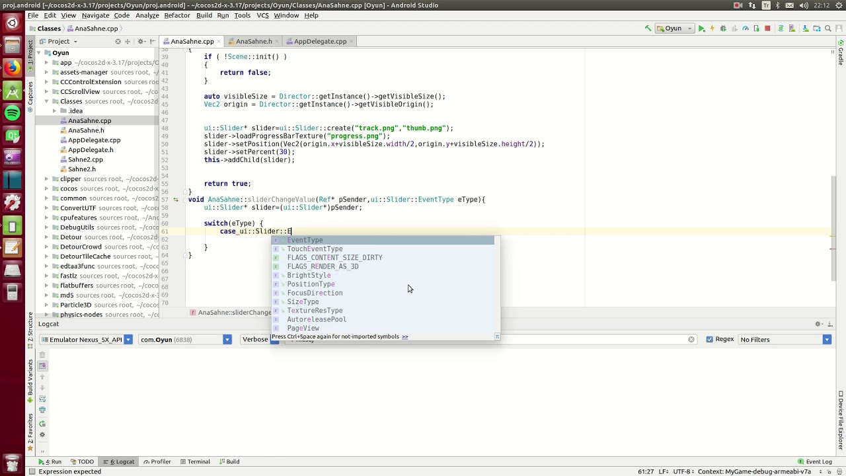Start debugging with the bug icon

(723, 28)
